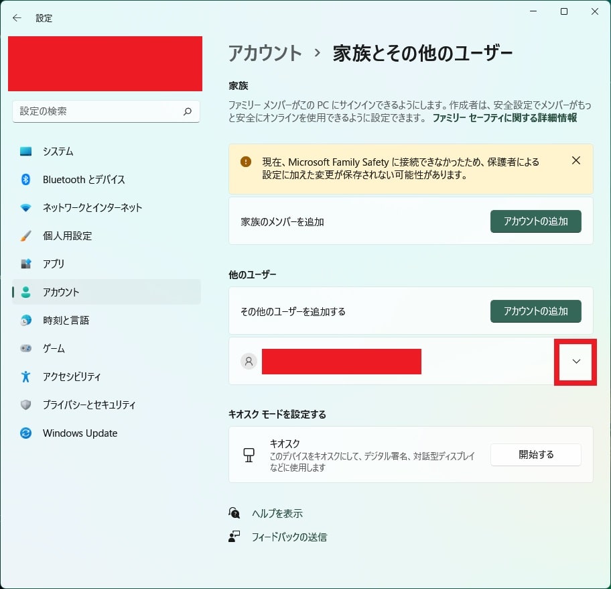Screen dimensions: 611x589
Task: Open アクセシビリティ settings
Action: (x=107, y=376)
